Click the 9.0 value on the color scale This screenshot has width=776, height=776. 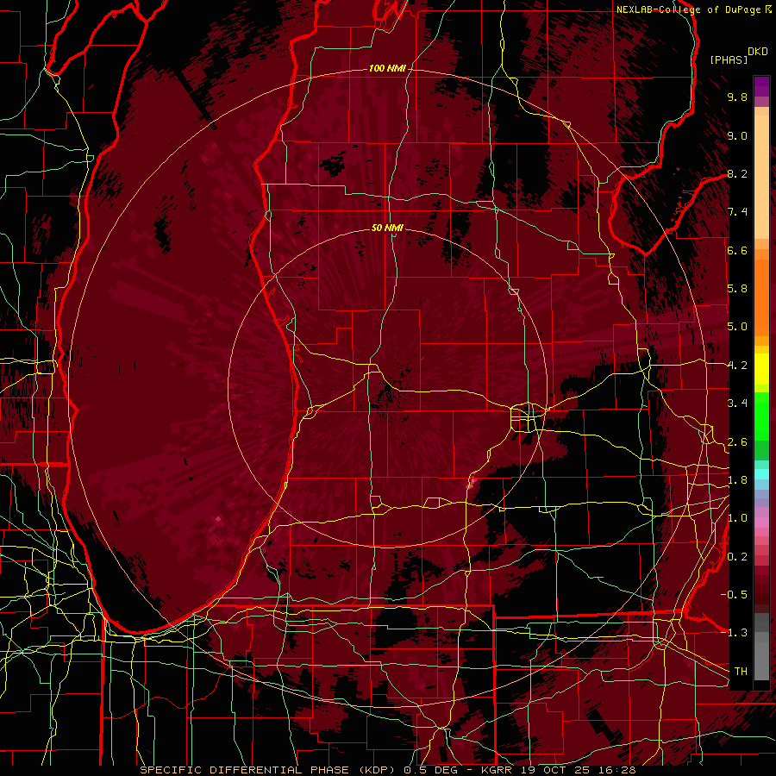pos(737,135)
